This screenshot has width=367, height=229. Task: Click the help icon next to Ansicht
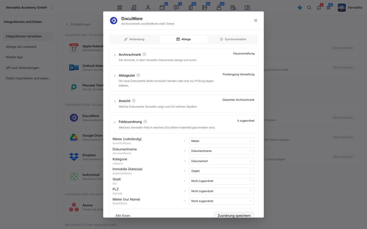(134, 101)
